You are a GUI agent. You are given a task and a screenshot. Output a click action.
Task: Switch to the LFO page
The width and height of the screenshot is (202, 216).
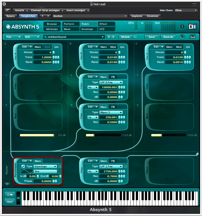click(106, 29)
